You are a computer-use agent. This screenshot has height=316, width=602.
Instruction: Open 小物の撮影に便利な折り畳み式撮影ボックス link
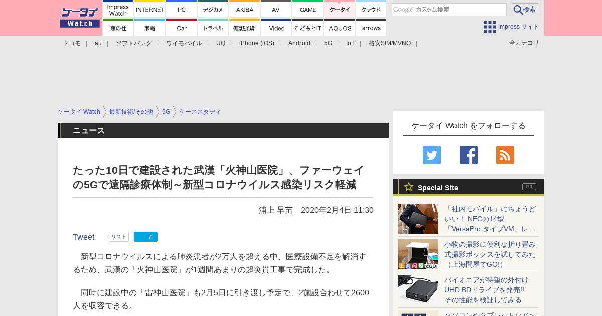(x=490, y=254)
